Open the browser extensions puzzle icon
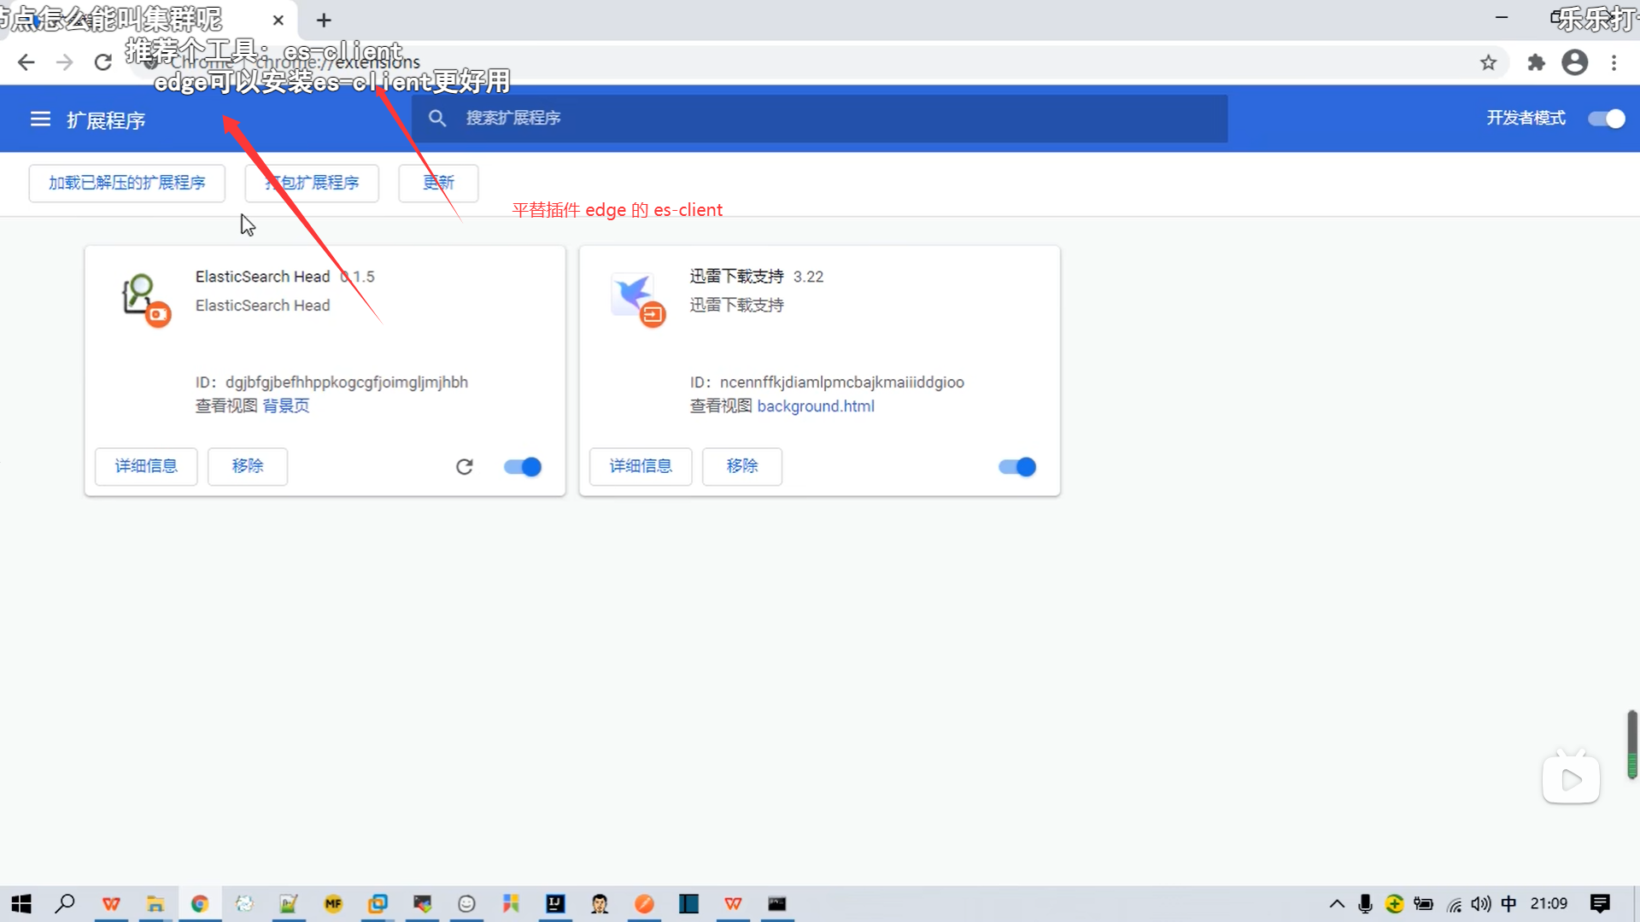 (1536, 62)
